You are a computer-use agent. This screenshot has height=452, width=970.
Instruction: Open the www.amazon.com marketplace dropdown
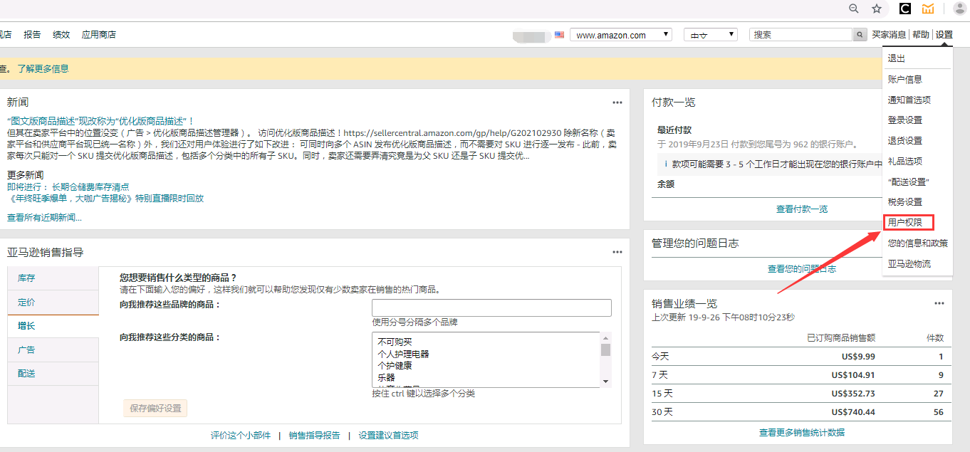pyautogui.click(x=621, y=35)
